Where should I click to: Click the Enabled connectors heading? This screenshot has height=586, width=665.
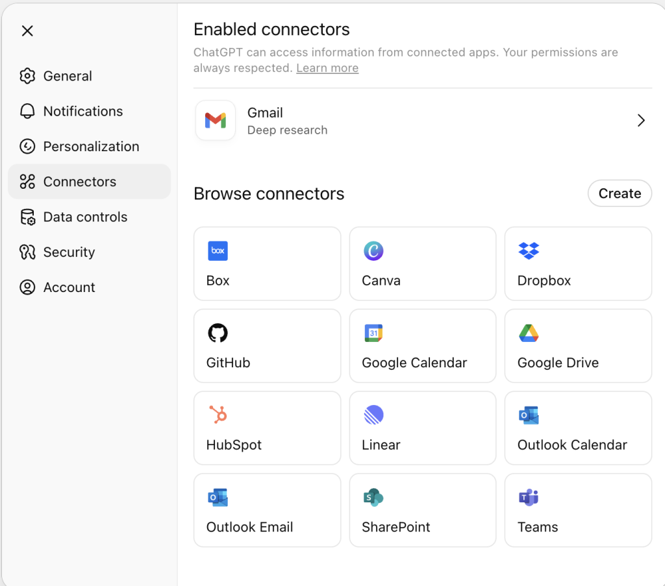[271, 29]
